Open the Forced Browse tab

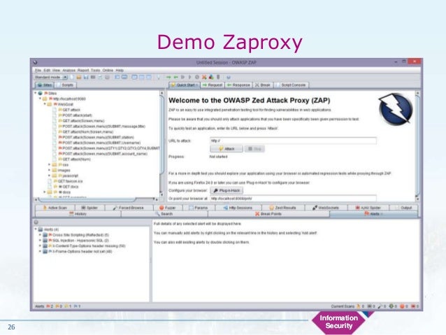(x=129, y=208)
